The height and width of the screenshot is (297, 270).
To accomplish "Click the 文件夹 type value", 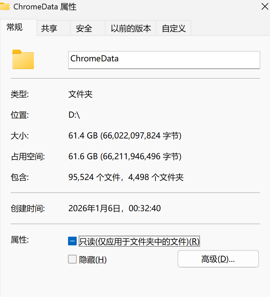I will [80, 95].
